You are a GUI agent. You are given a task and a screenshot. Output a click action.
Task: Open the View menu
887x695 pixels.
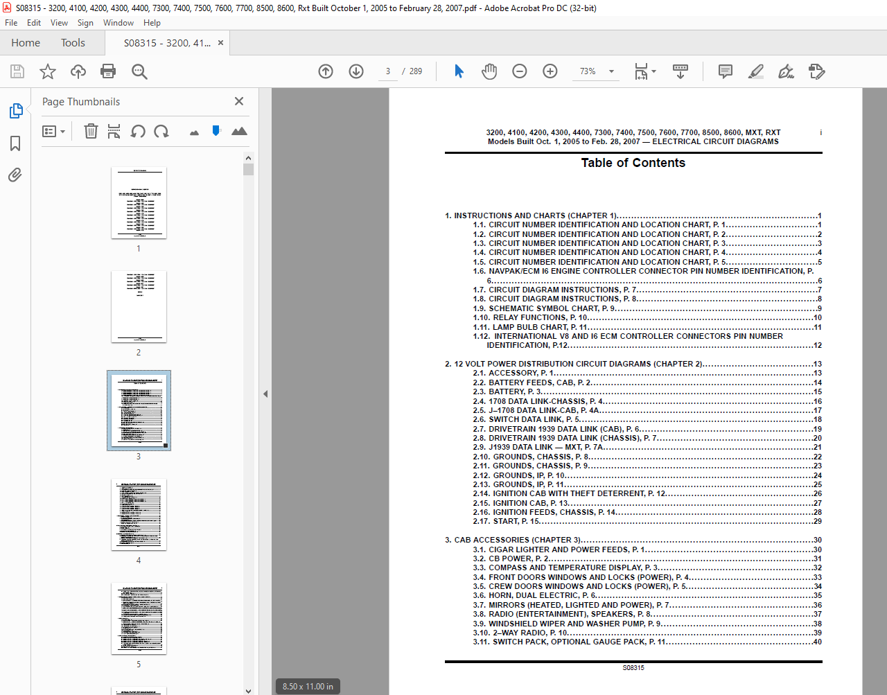click(59, 23)
